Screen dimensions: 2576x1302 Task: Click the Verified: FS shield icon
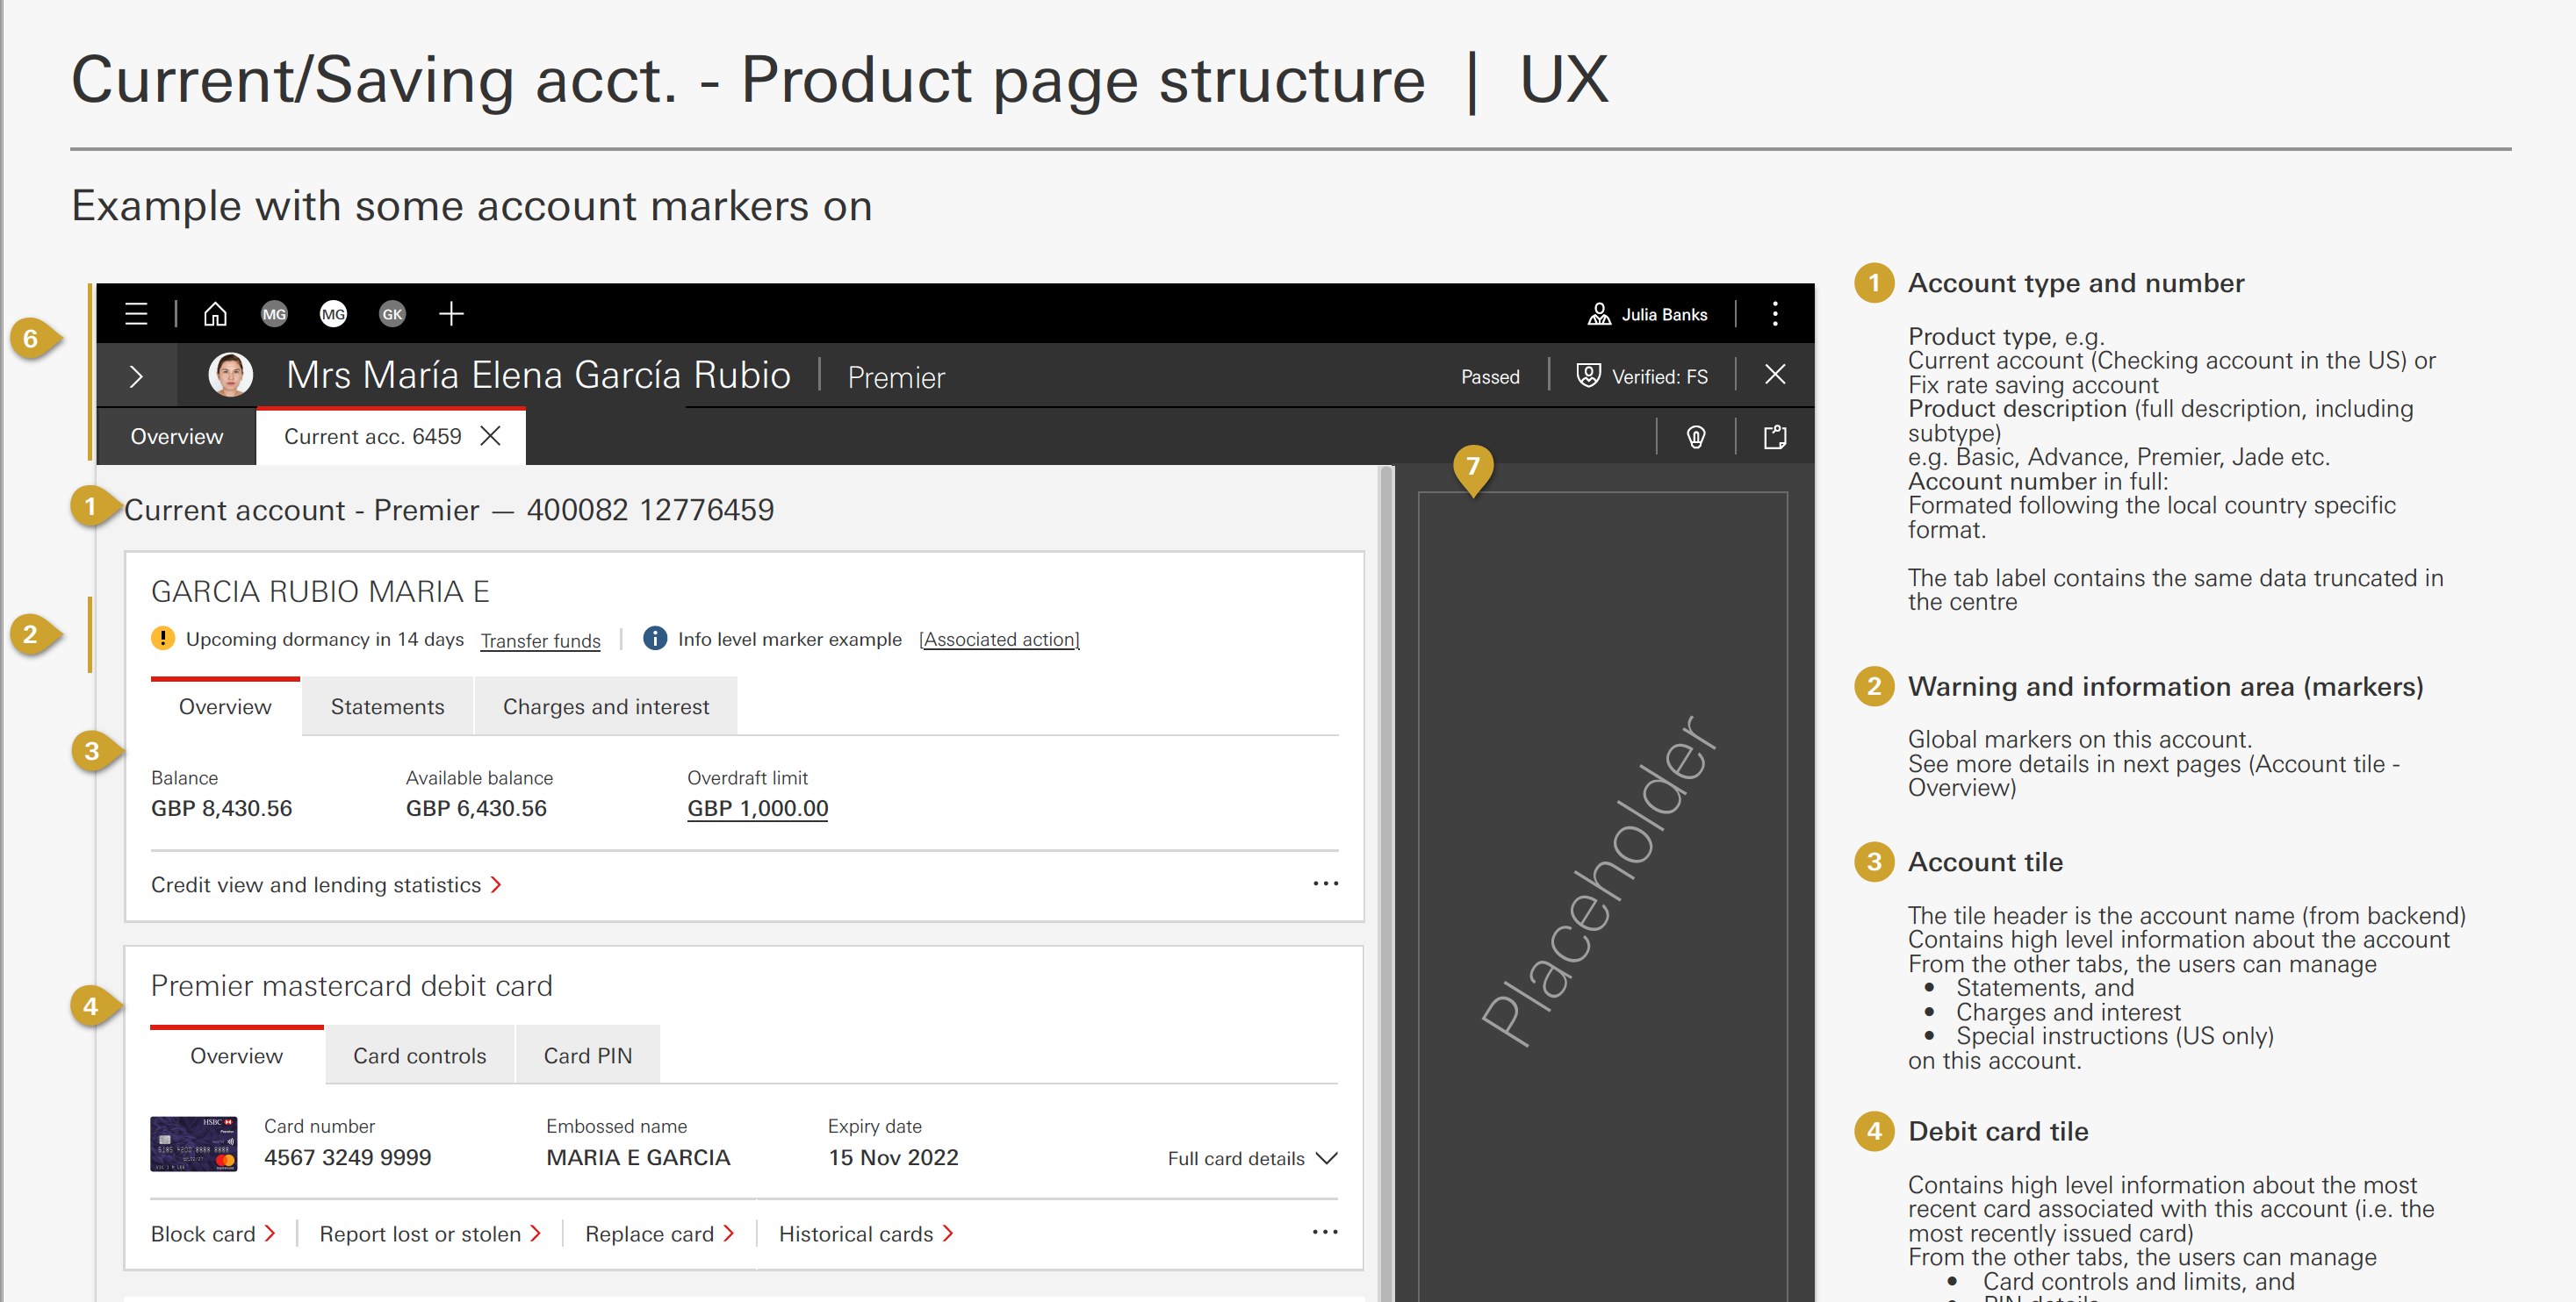click(x=1589, y=376)
